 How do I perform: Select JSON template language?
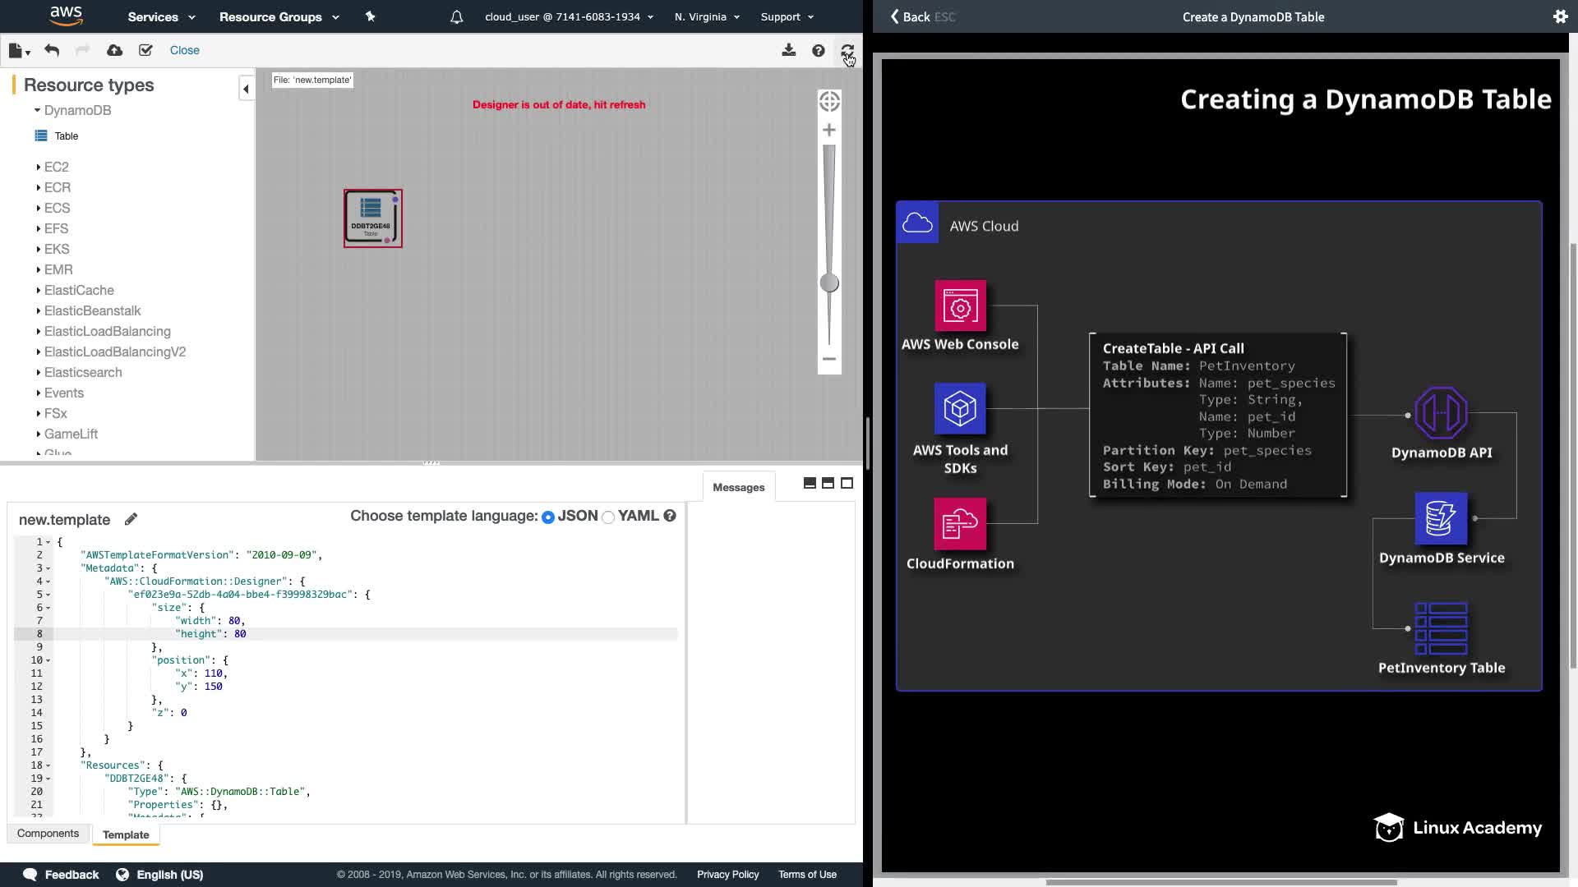(548, 517)
